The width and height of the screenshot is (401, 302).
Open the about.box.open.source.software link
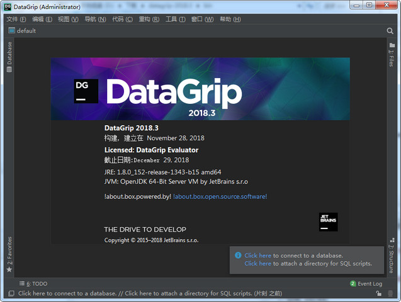pyautogui.click(x=220, y=196)
